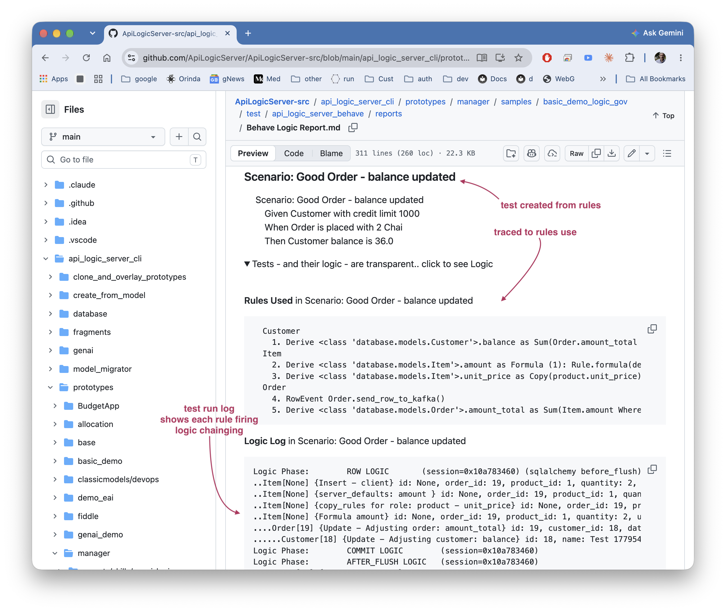Open the All Bookmarks folder

pos(656,79)
